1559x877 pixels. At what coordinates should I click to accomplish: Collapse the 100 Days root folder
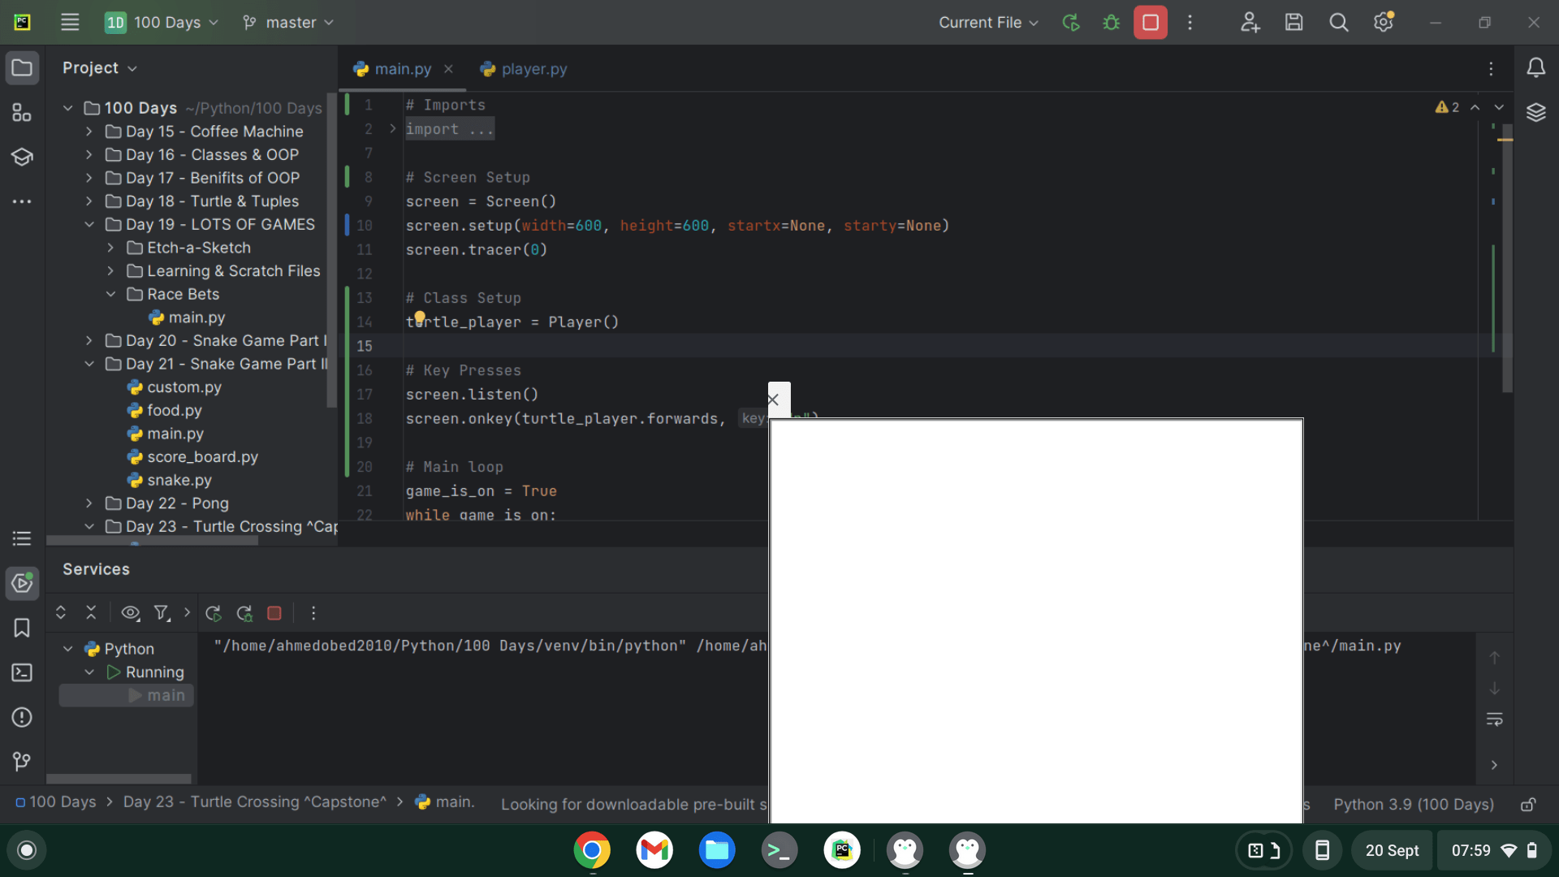point(68,108)
